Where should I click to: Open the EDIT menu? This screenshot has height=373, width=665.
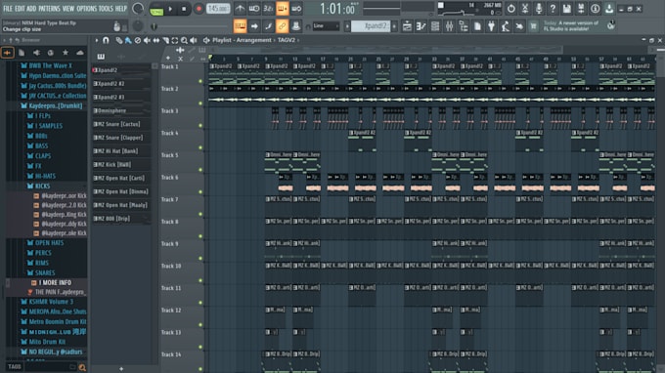(20, 9)
